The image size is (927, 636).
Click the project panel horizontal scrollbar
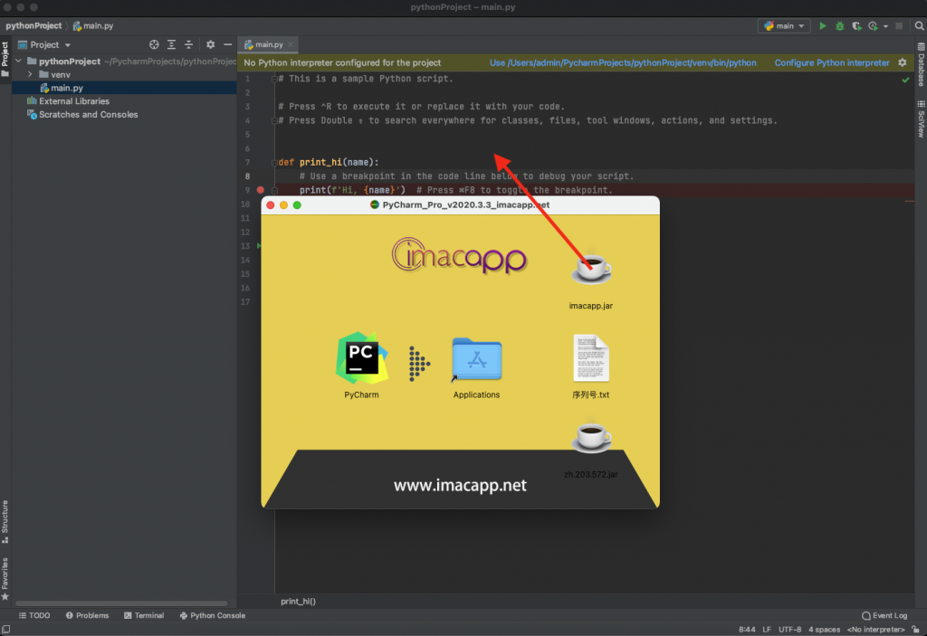121,603
